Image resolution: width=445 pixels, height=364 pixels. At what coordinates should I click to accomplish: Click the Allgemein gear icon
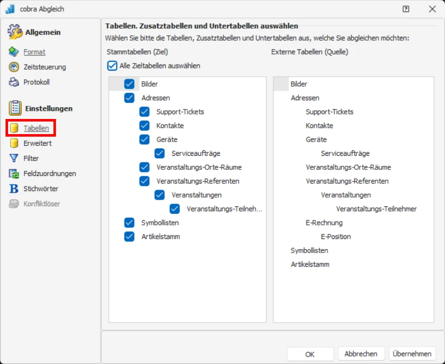(15, 32)
